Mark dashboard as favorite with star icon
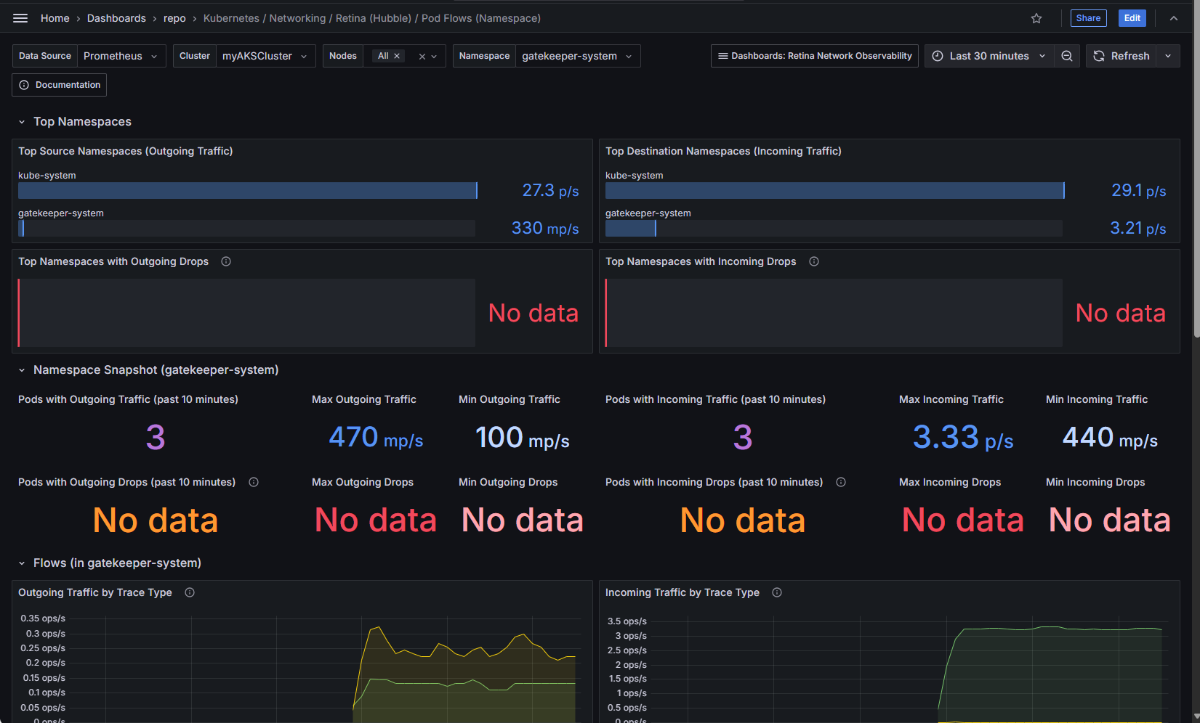Image resolution: width=1200 pixels, height=723 pixels. 1036,18
